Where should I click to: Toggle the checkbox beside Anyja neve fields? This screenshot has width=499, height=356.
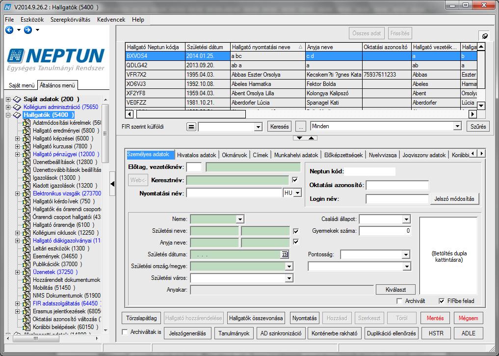point(296,242)
